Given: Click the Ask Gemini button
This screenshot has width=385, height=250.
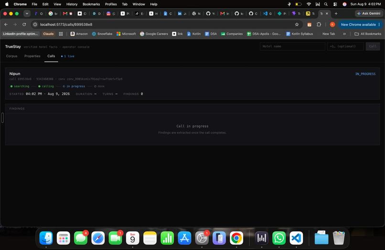Looking at the screenshot, I should pos(369,13).
